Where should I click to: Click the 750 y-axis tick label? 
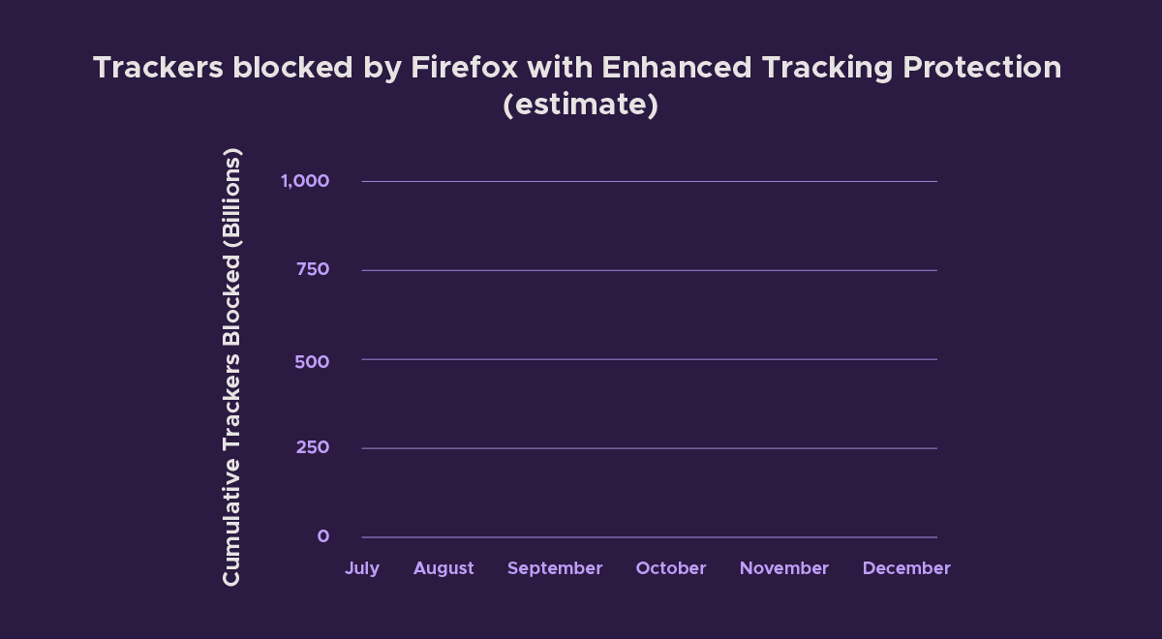(313, 269)
